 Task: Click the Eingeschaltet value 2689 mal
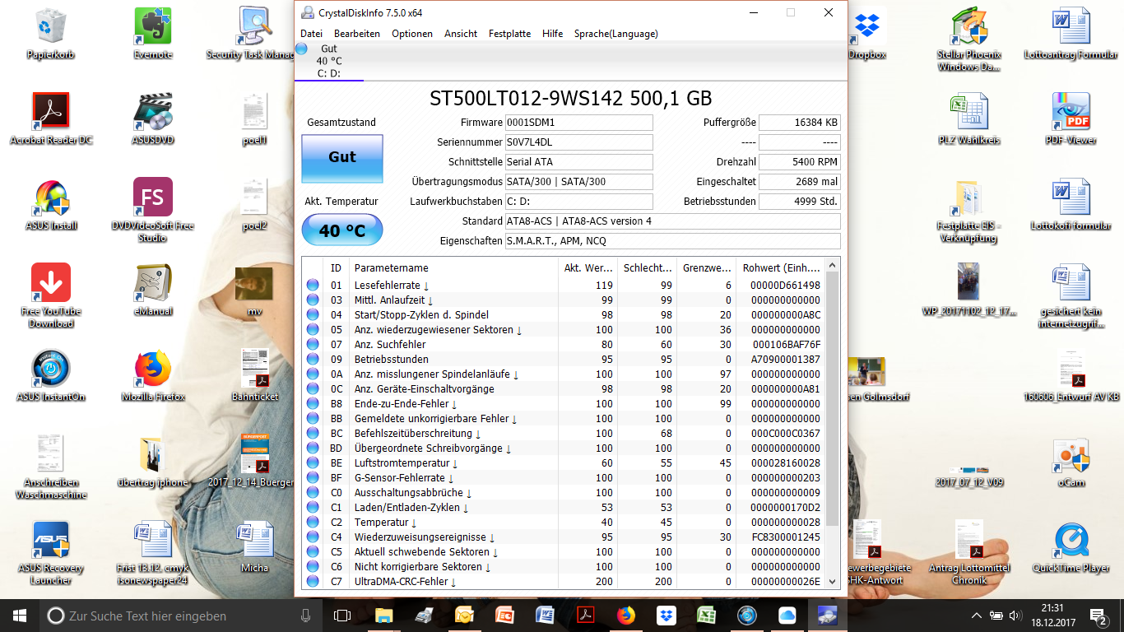[x=800, y=182]
